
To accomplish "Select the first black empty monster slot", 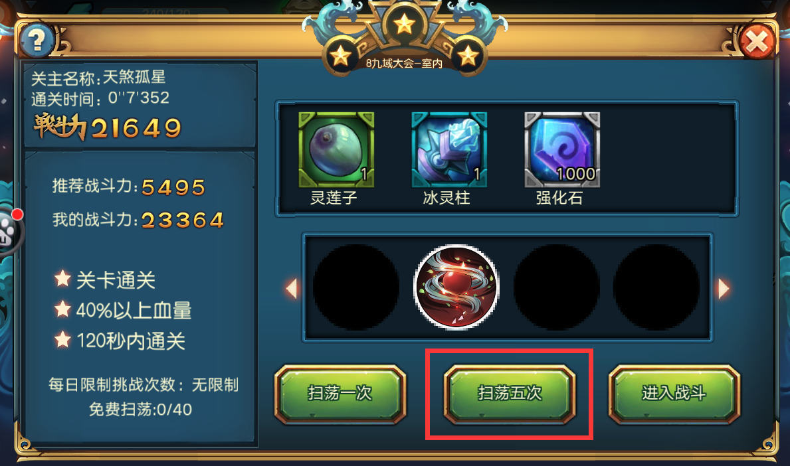I will point(355,287).
